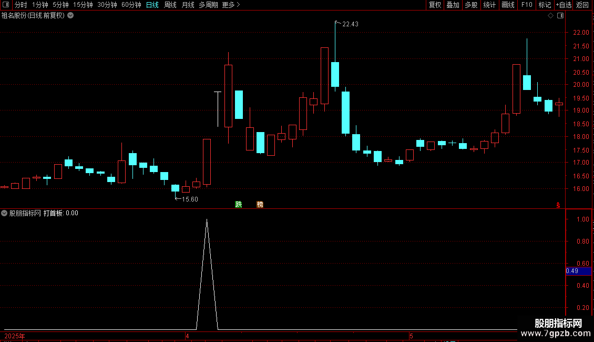This screenshot has height=342, width=594.
Task: Open the 多周期 multi-period view
Action: (x=208, y=5)
